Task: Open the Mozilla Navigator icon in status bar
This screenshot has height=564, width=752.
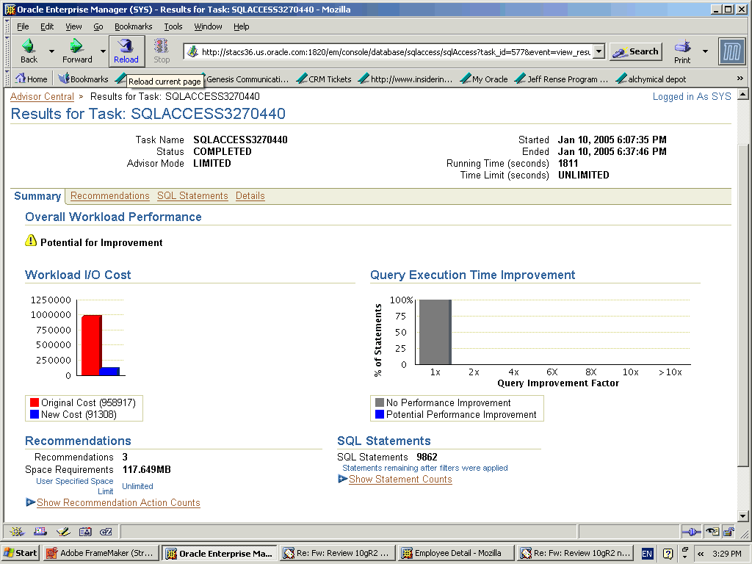Action: pos(17,532)
